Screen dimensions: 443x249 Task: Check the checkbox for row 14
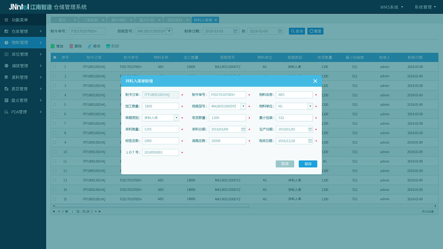(x=55, y=190)
